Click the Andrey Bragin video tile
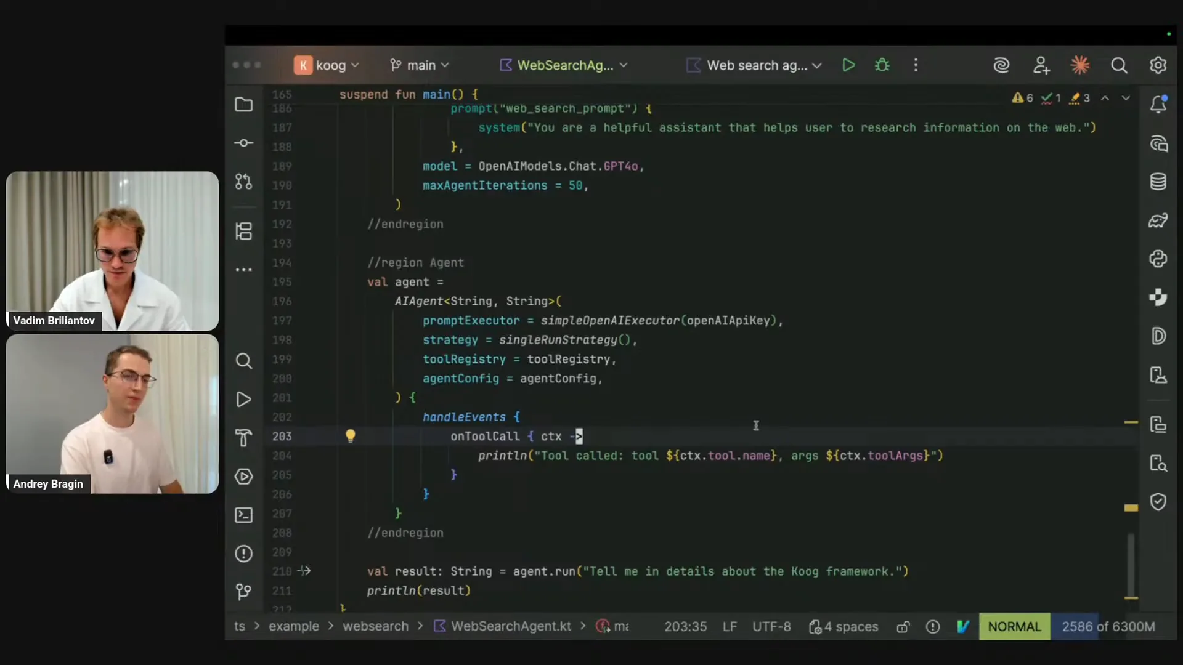 [112, 414]
